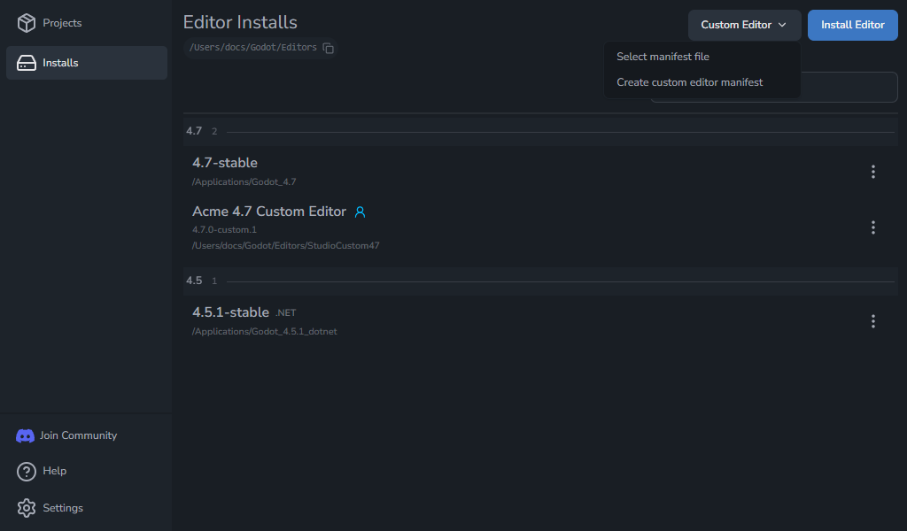Viewport: 907px width, 531px height.
Task: Select the Installs sidebar item
Action: pyautogui.click(x=87, y=63)
